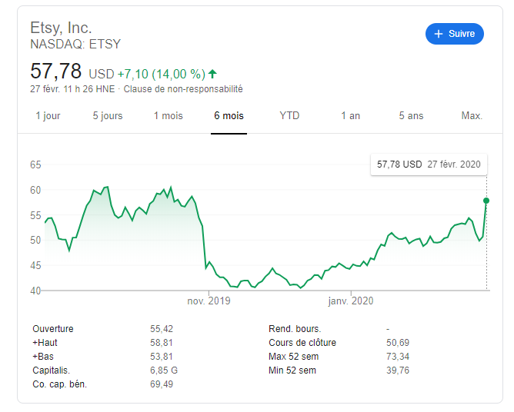Click the Suivre follow button
514x412 pixels.
[x=454, y=34]
